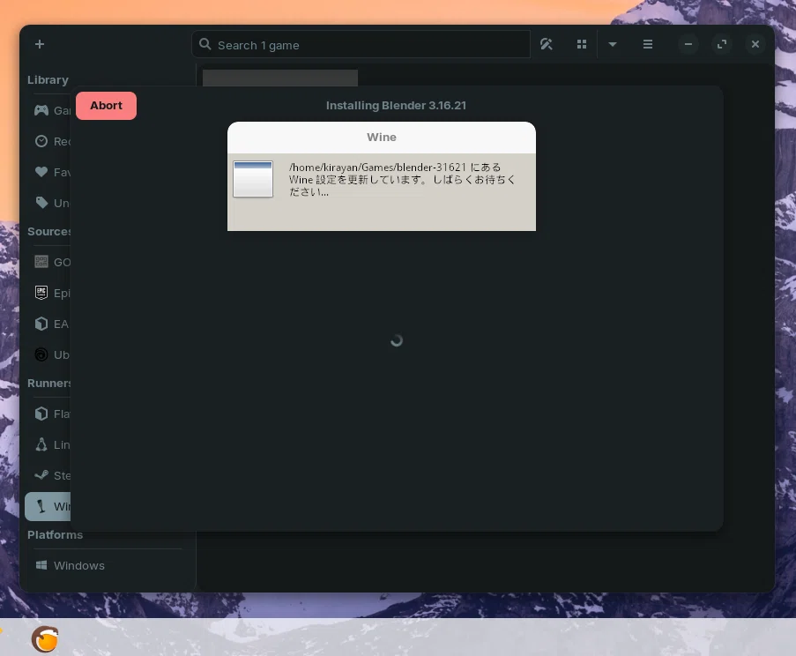Open the view options dropdown arrow
796x656 pixels.
pyautogui.click(x=613, y=44)
